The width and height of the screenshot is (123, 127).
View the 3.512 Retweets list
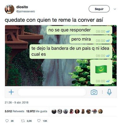14,111
